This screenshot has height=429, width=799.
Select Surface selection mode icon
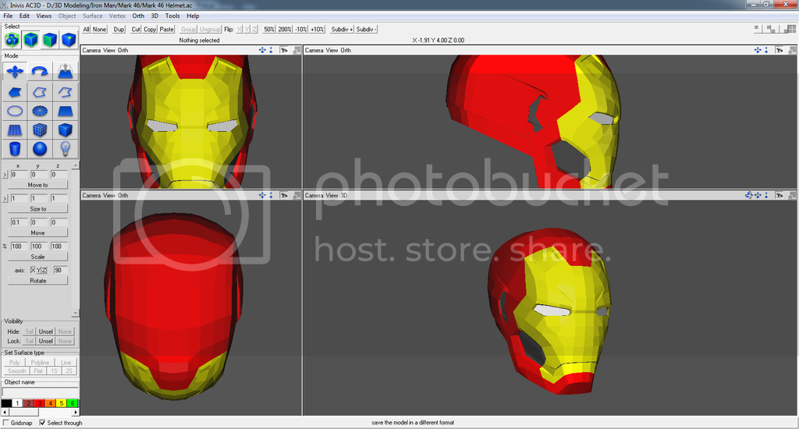[50, 39]
